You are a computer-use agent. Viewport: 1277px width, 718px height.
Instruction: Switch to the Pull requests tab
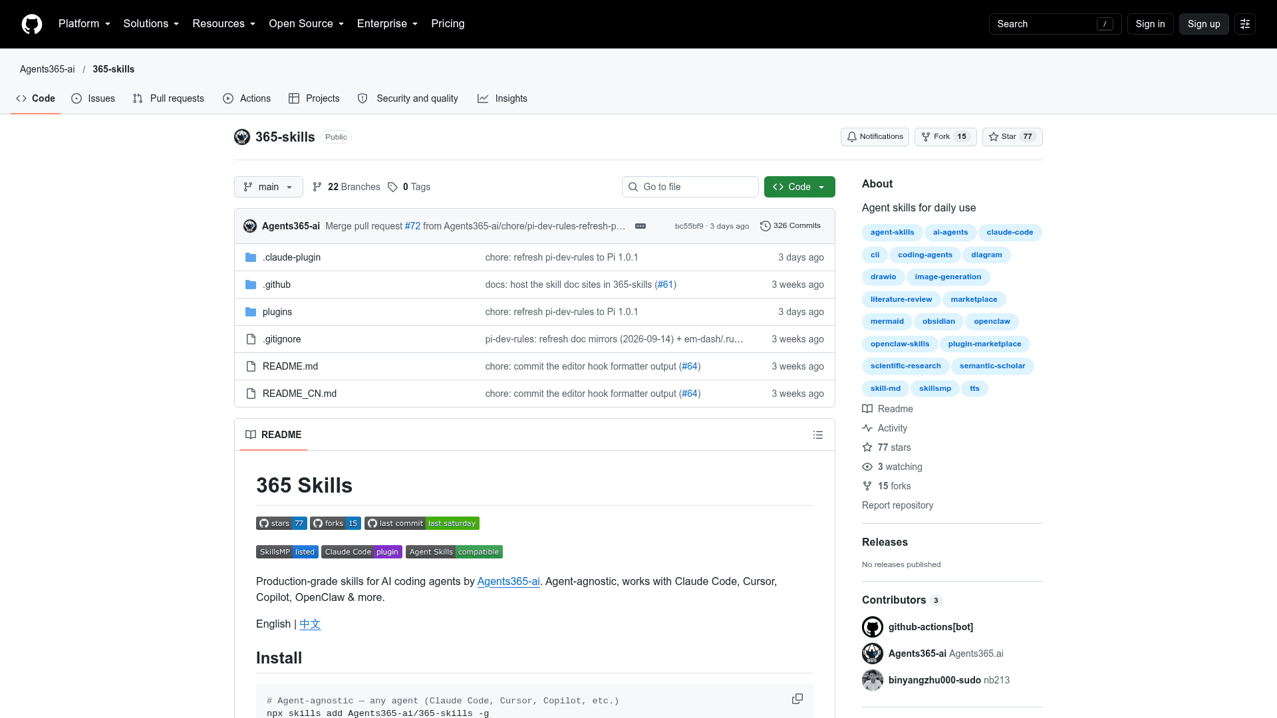coord(168,98)
